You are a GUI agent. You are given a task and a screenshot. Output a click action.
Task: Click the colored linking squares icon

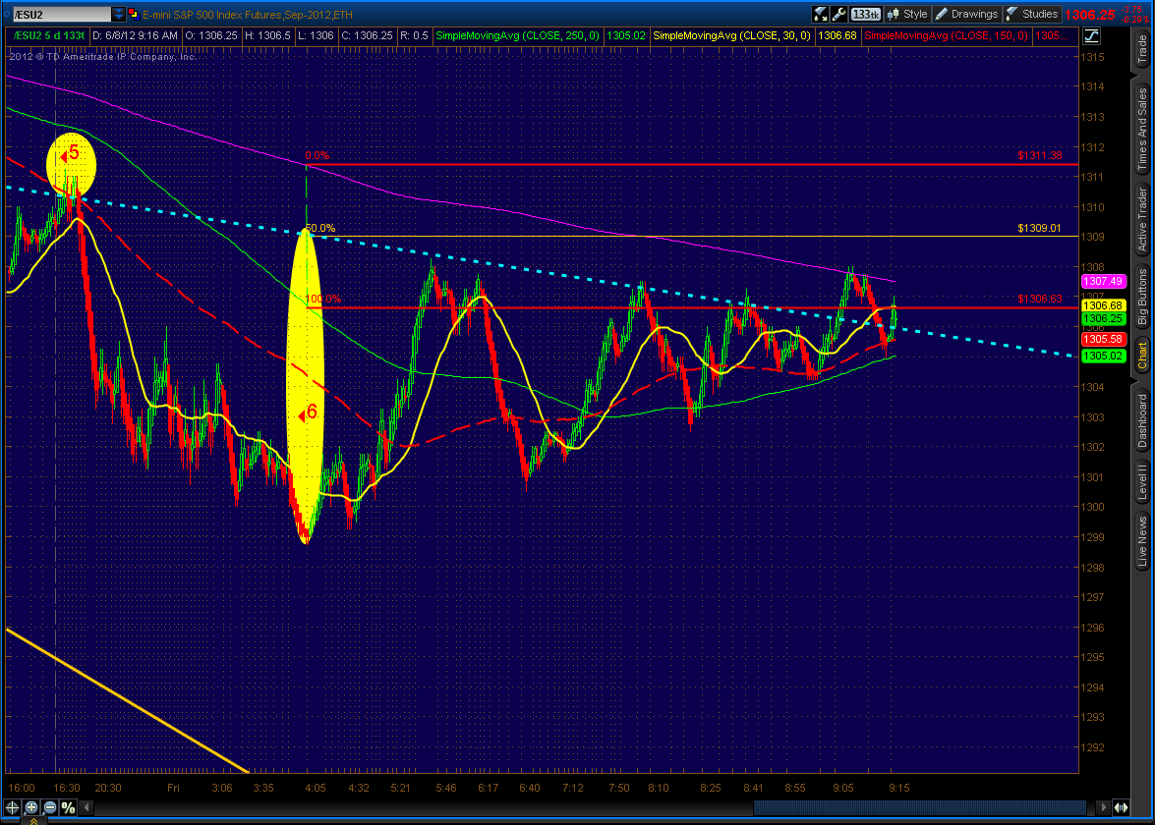(x=134, y=14)
